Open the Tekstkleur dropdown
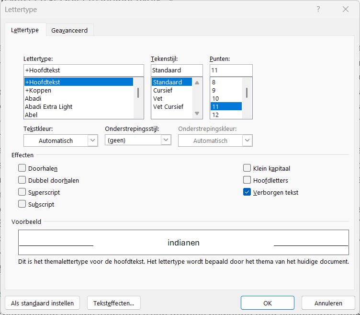The width and height of the screenshot is (360, 315). point(92,140)
